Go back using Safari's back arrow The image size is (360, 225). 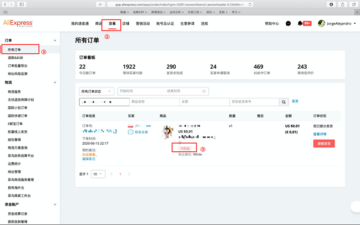coord(5,4)
